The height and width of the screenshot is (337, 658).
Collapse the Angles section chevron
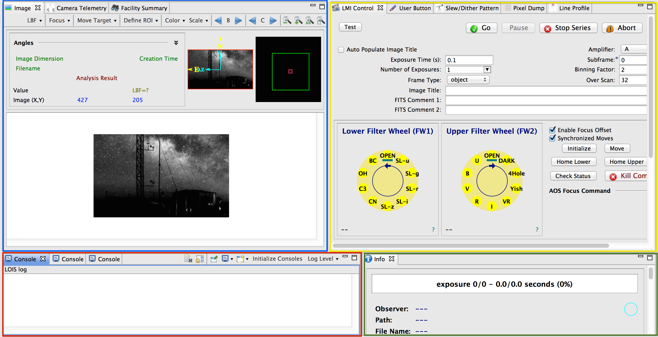tap(176, 43)
